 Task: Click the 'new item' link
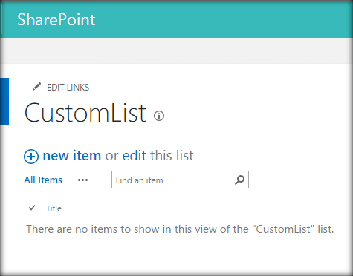click(72, 156)
